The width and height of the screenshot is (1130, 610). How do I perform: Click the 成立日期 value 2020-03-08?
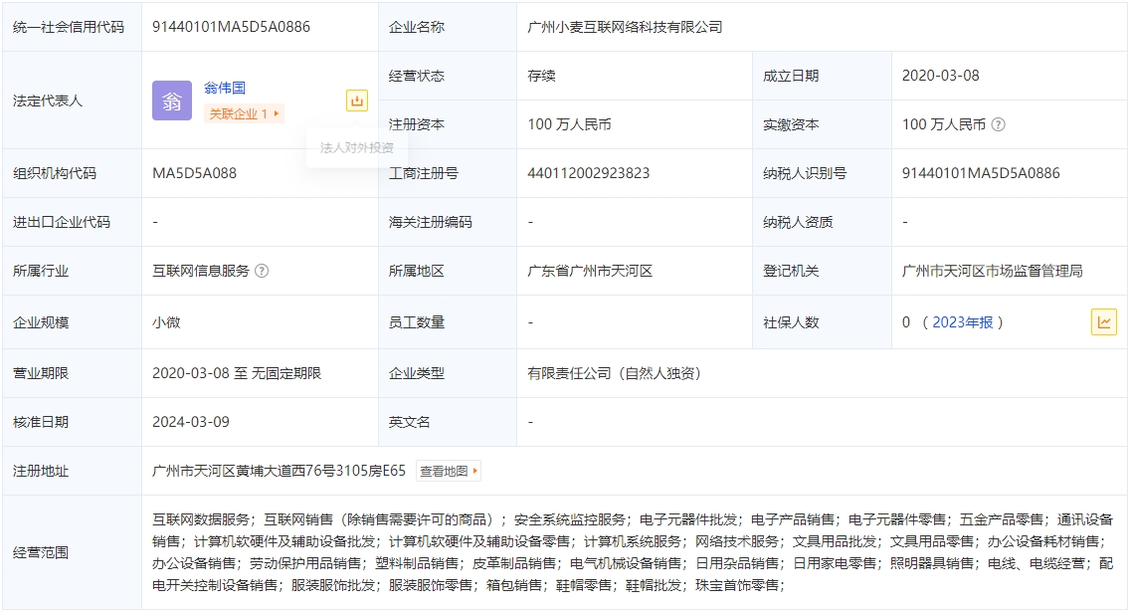pos(940,76)
